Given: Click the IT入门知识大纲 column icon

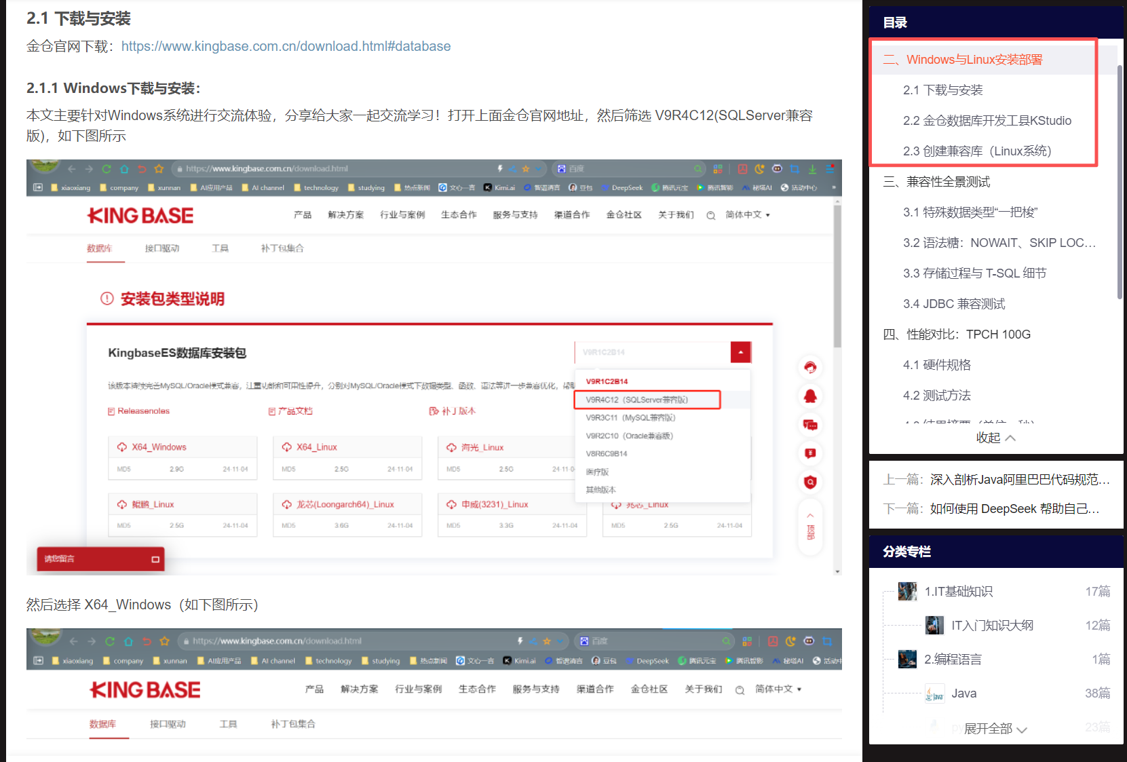Looking at the screenshot, I should (934, 626).
